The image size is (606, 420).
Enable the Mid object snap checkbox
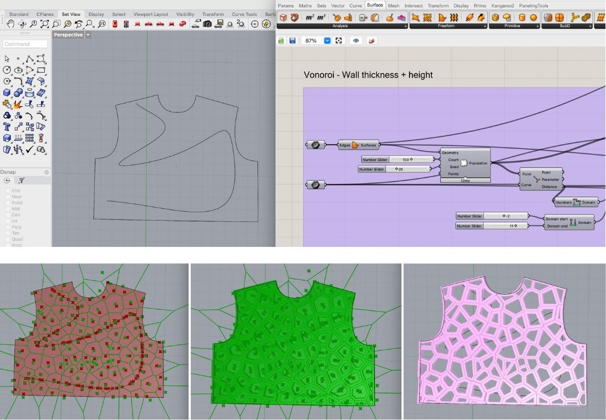pos(8,209)
